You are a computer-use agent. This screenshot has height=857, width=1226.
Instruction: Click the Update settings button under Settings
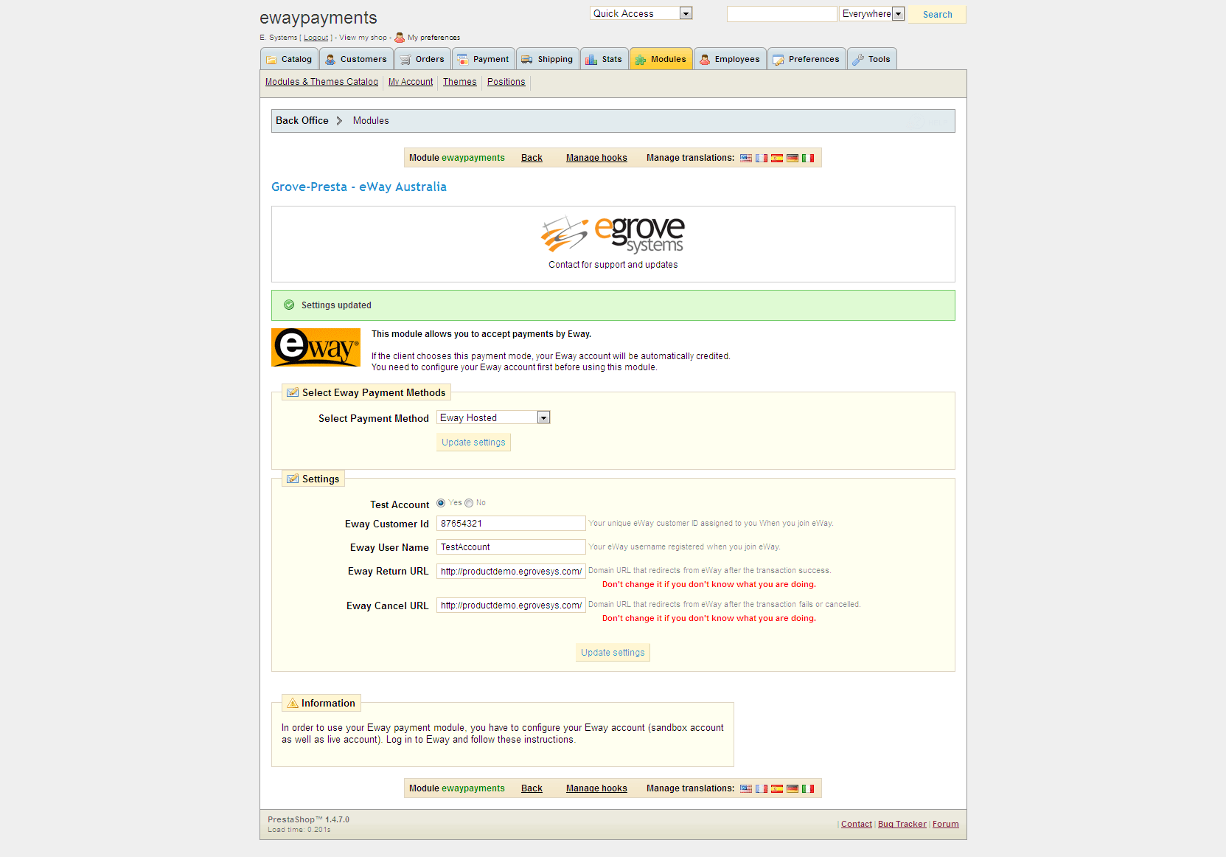pos(613,652)
